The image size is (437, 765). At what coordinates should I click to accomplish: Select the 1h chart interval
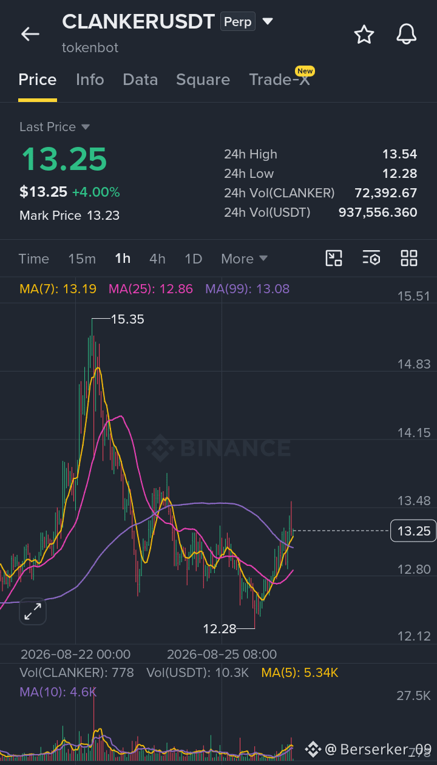click(123, 259)
